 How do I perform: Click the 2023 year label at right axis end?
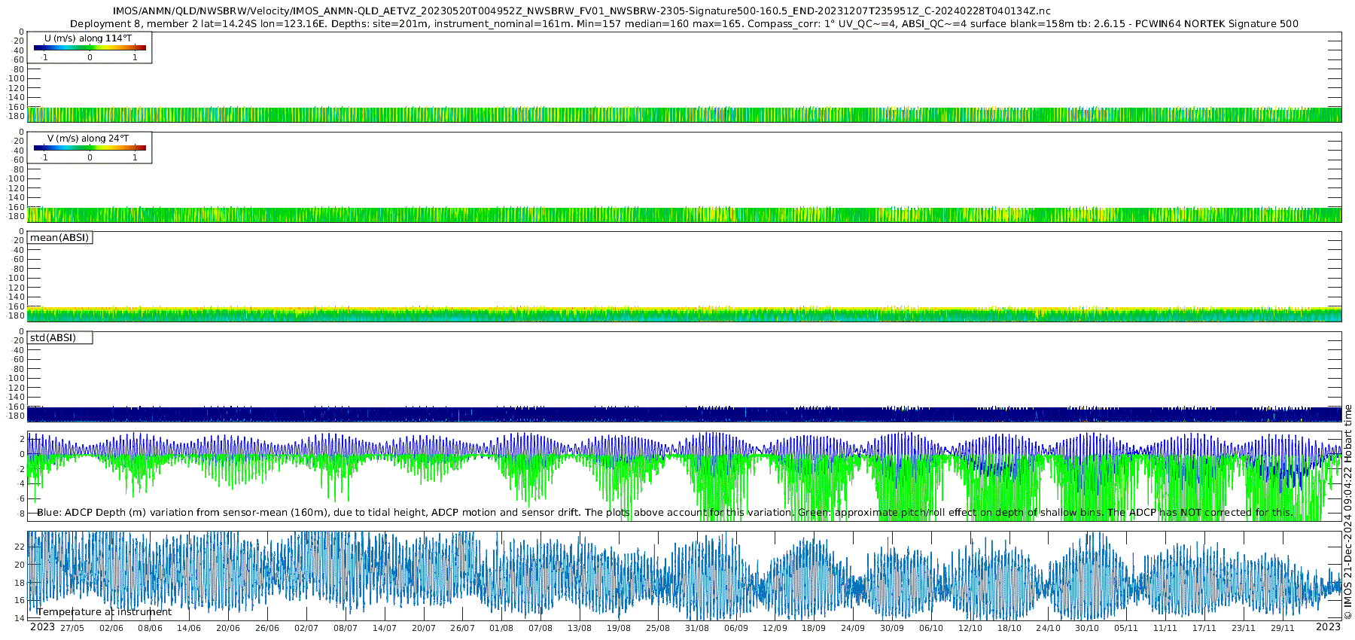1328,627
